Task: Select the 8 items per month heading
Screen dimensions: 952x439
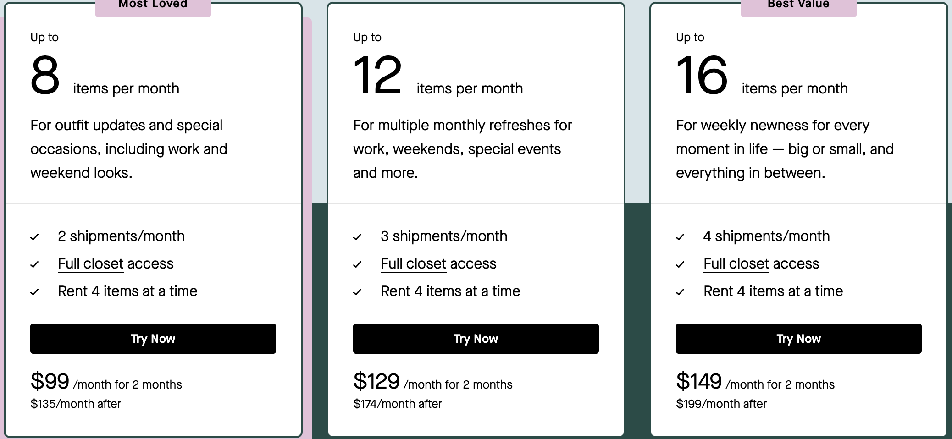Action: coord(105,76)
